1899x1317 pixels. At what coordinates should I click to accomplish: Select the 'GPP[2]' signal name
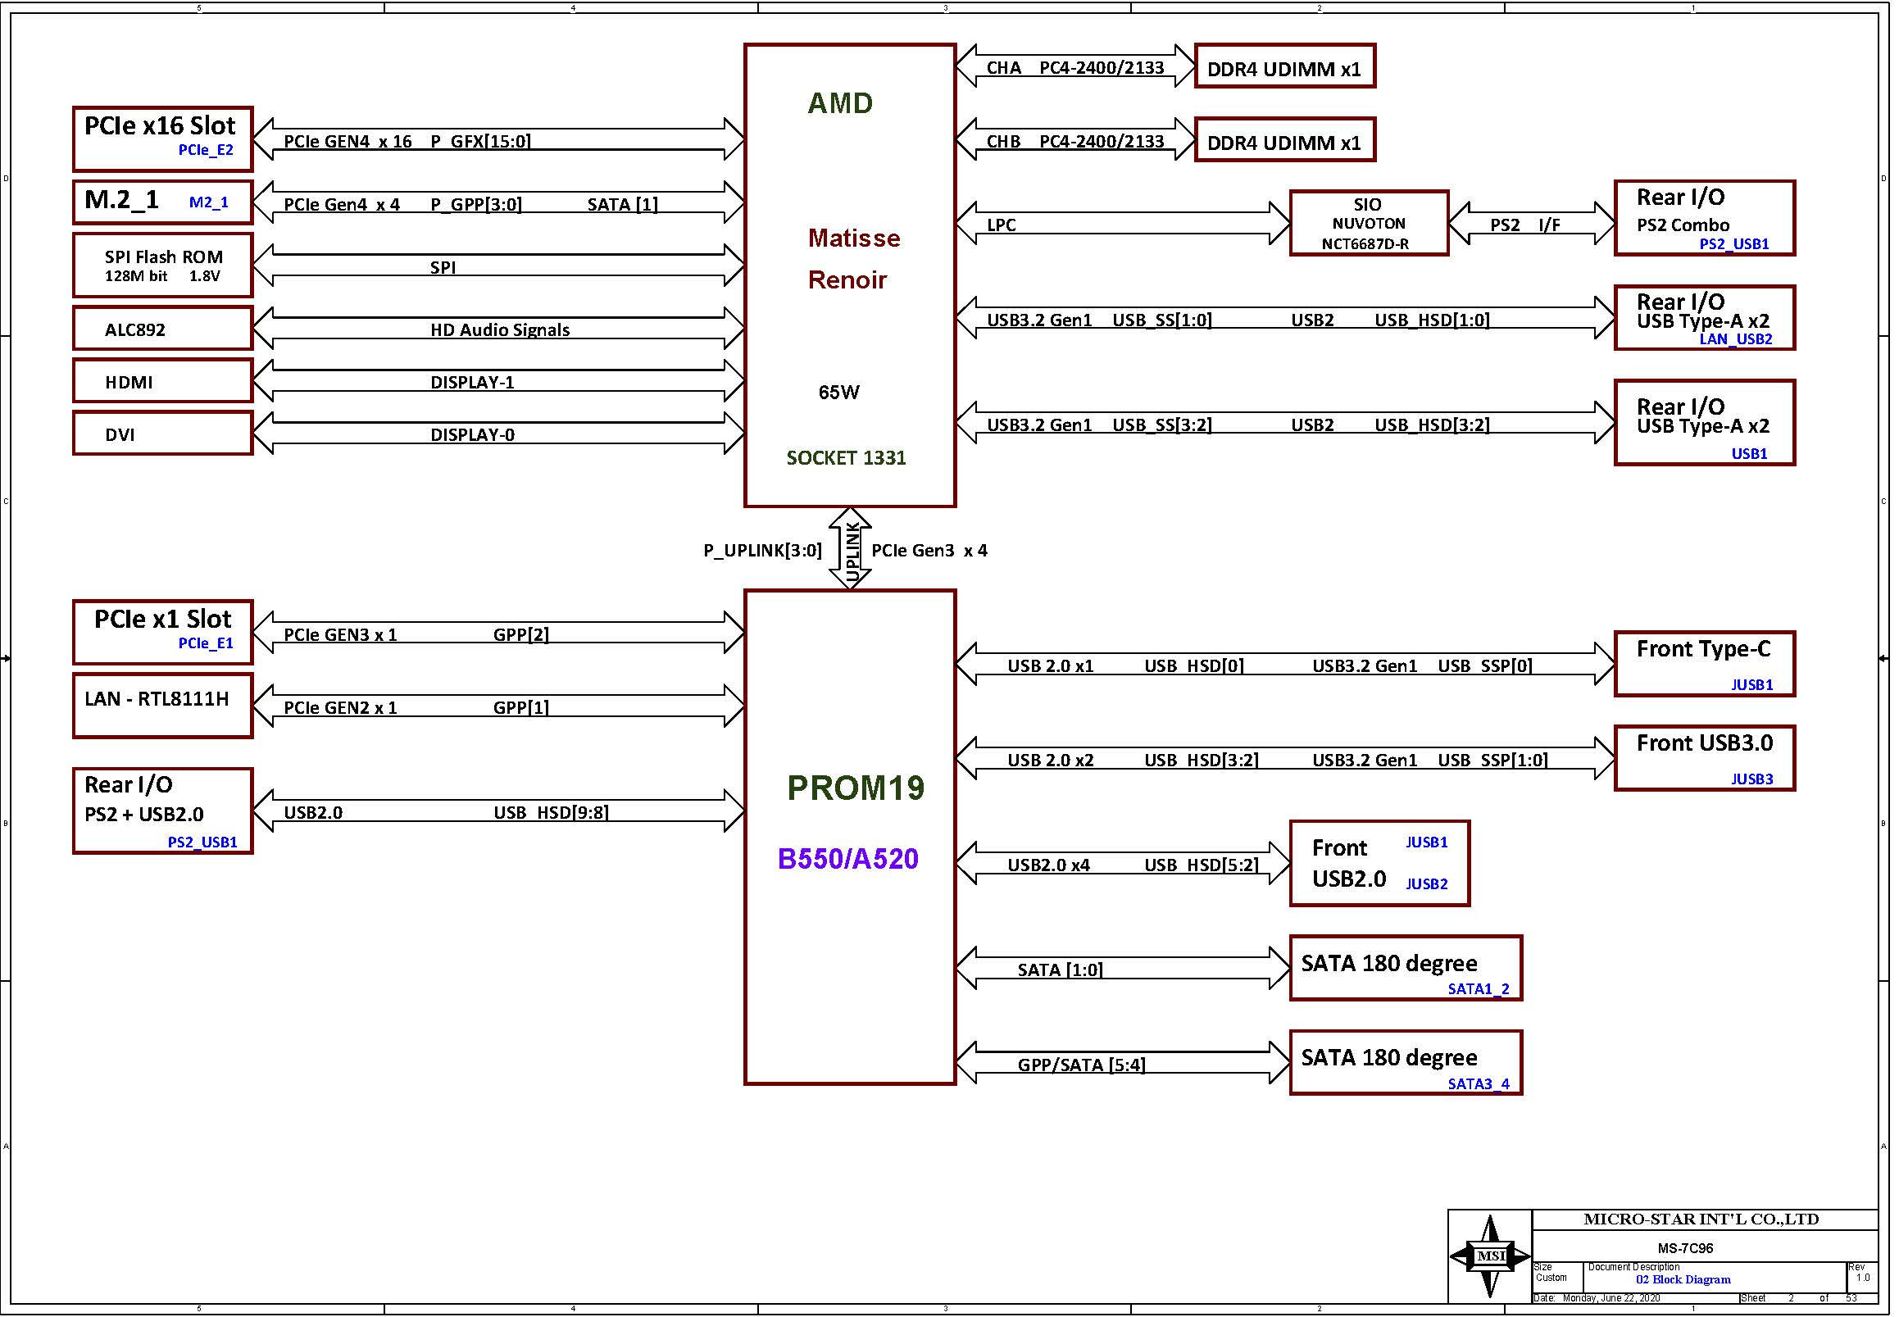click(520, 634)
